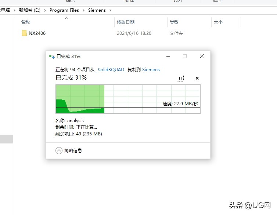Click the 速度: 27.9 MB/秒 label
Image resolution: width=277 pixels, height=215 pixels.
(x=180, y=104)
